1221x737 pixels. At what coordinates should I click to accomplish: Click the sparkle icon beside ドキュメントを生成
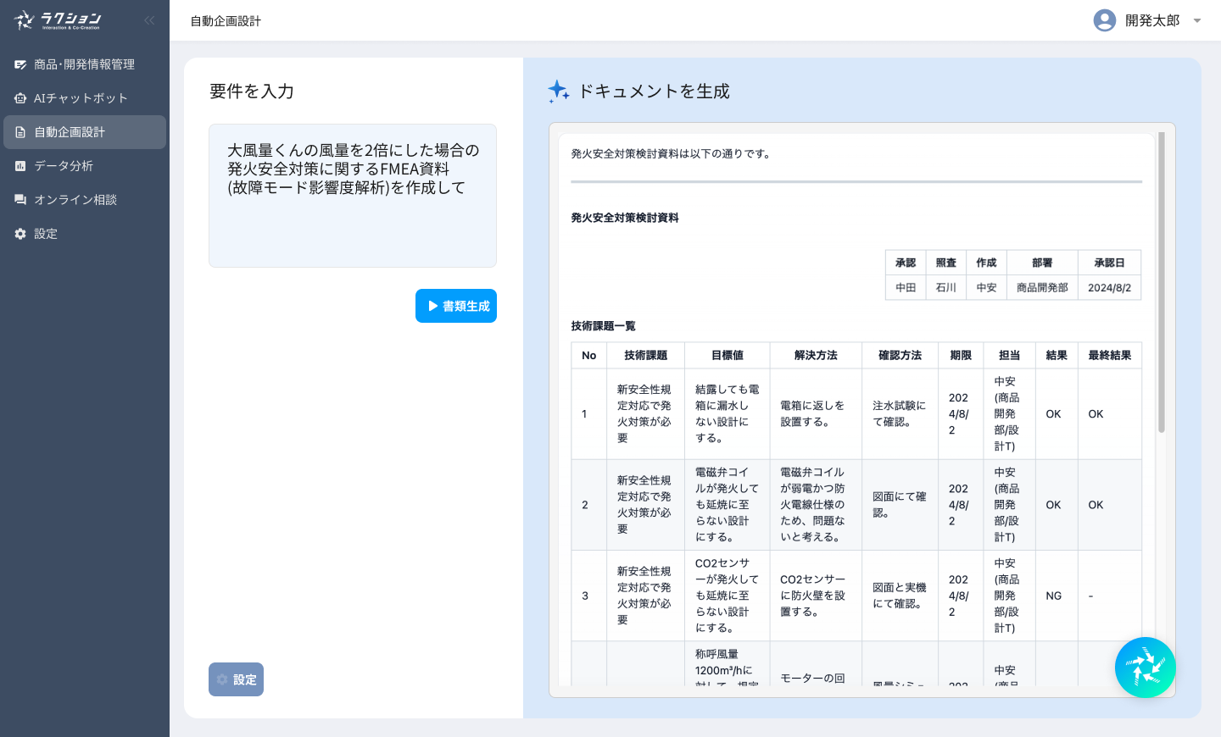point(558,91)
